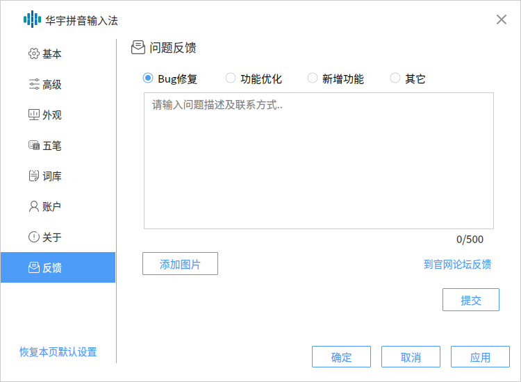Click the envelope icon beside 问题反馈 heading

138,47
